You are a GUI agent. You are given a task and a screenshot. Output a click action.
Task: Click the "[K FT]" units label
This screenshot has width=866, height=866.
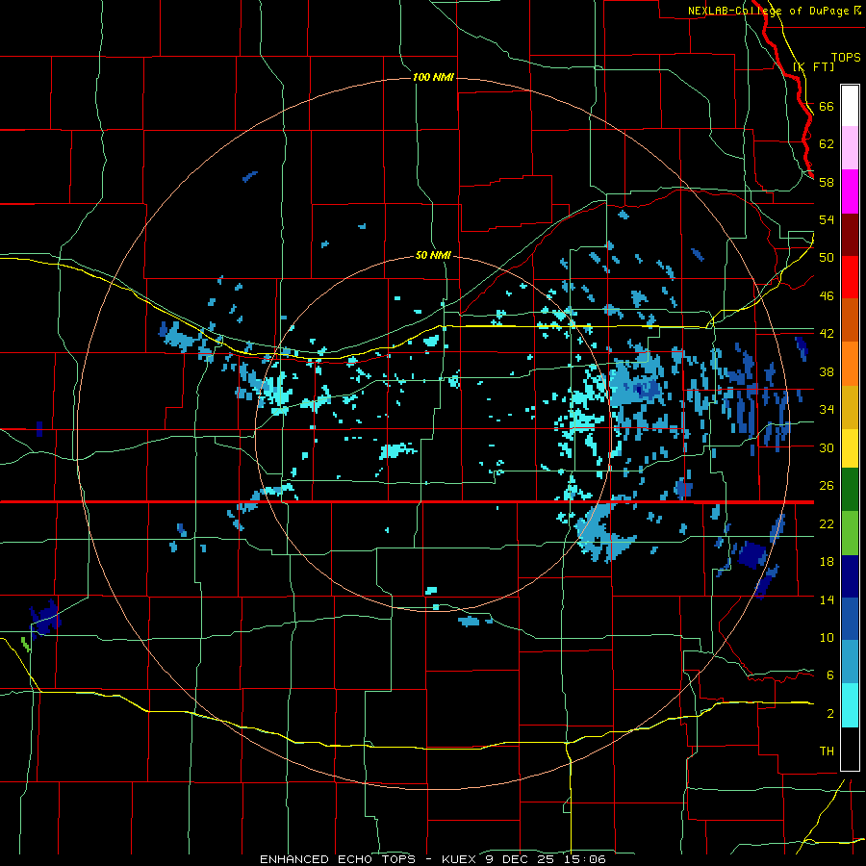(814, 66)
